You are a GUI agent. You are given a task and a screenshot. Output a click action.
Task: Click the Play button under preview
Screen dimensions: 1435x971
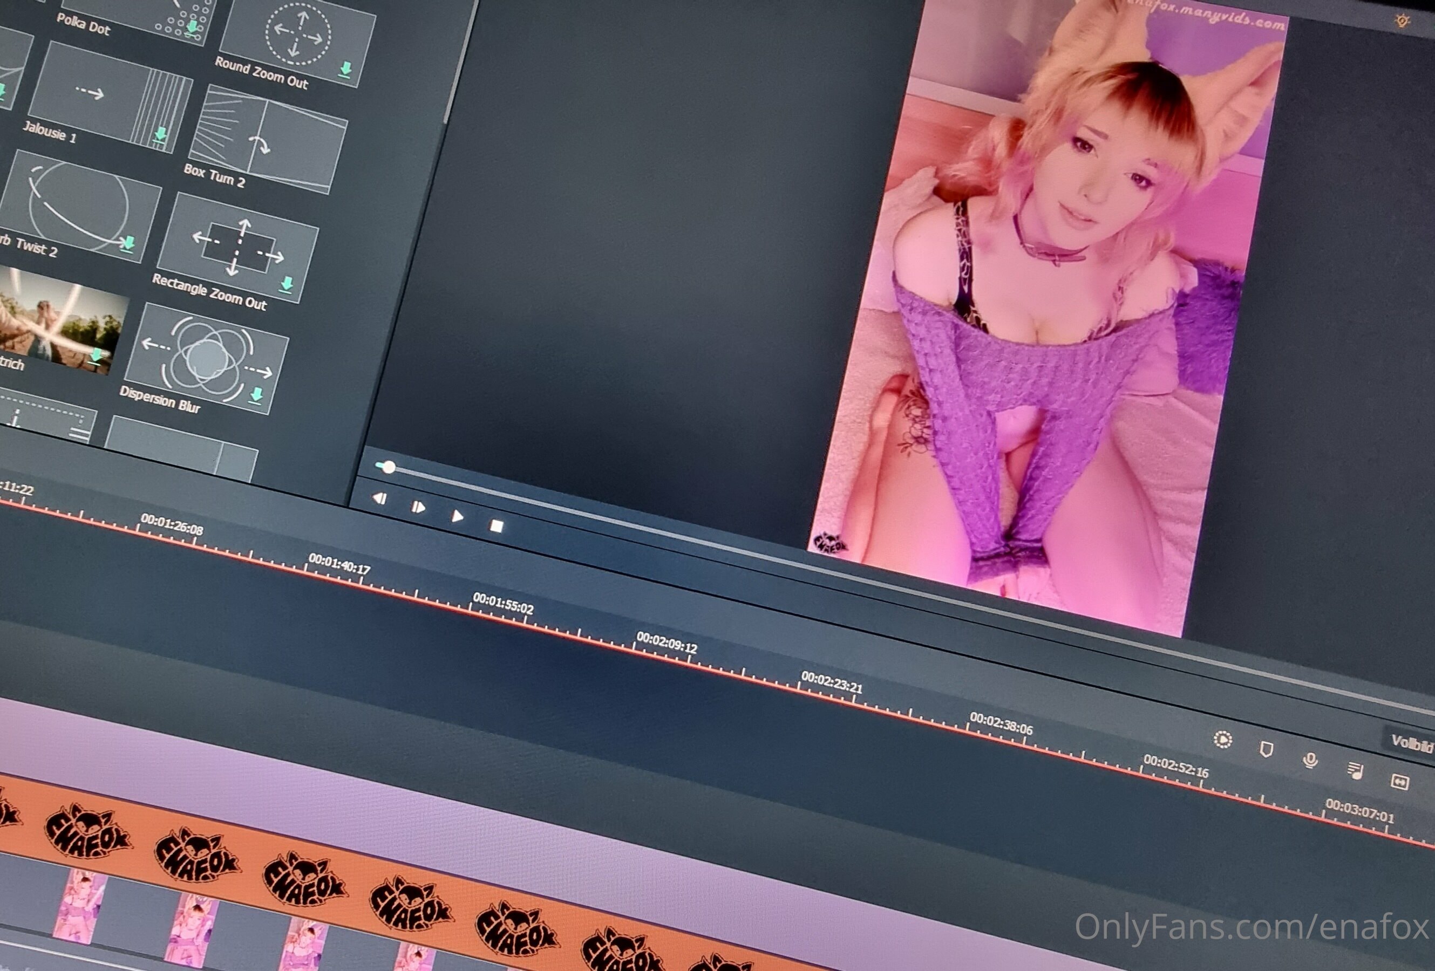(x=457, y=516)
